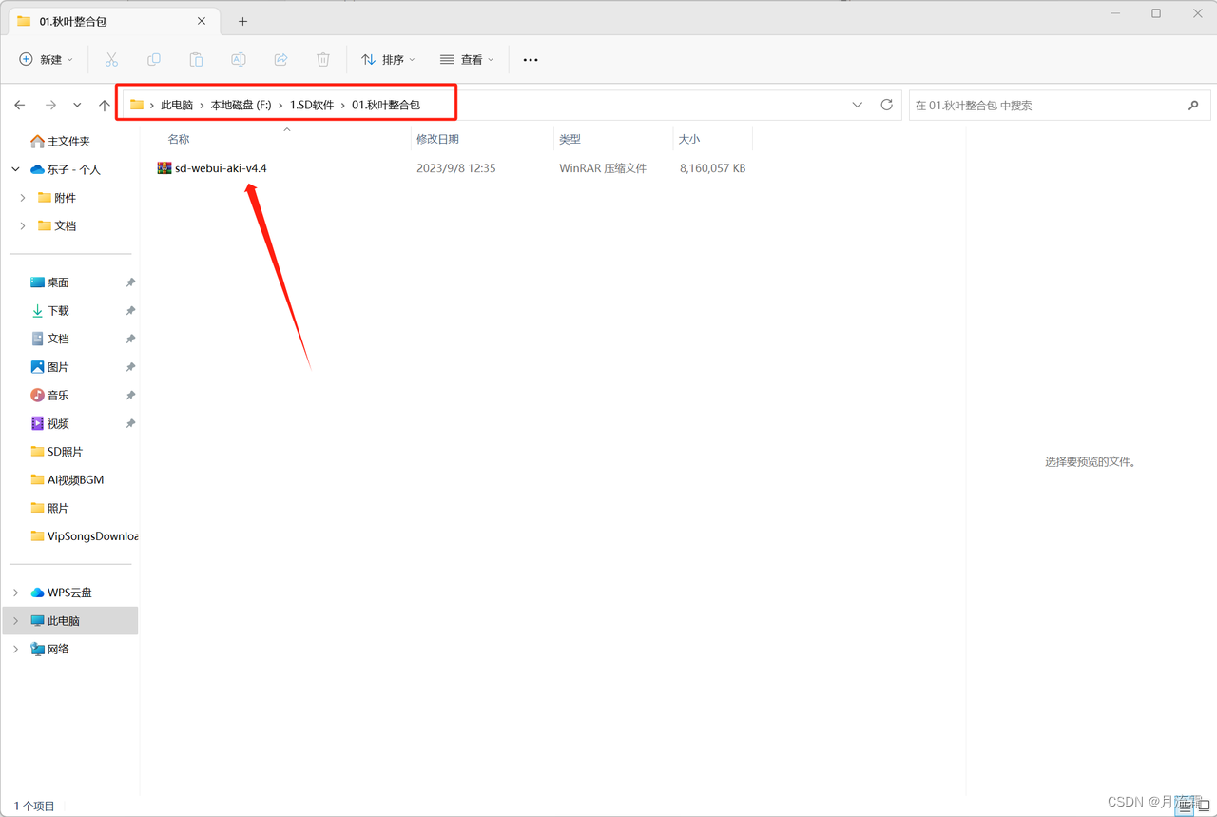1217x817 pixels.
Task: Click the Delete trash bin icon
Action: (x=323, y=60)
